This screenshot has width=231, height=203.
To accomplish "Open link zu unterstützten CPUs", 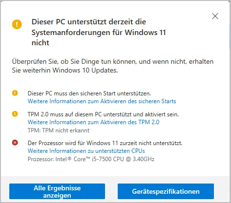I will 86,151.
